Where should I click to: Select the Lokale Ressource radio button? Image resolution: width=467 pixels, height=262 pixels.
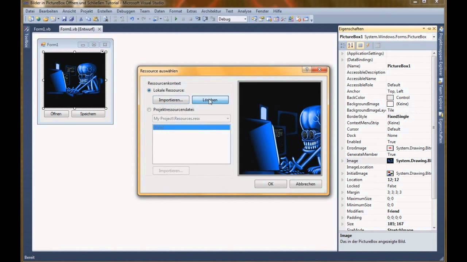coord(149,90)
